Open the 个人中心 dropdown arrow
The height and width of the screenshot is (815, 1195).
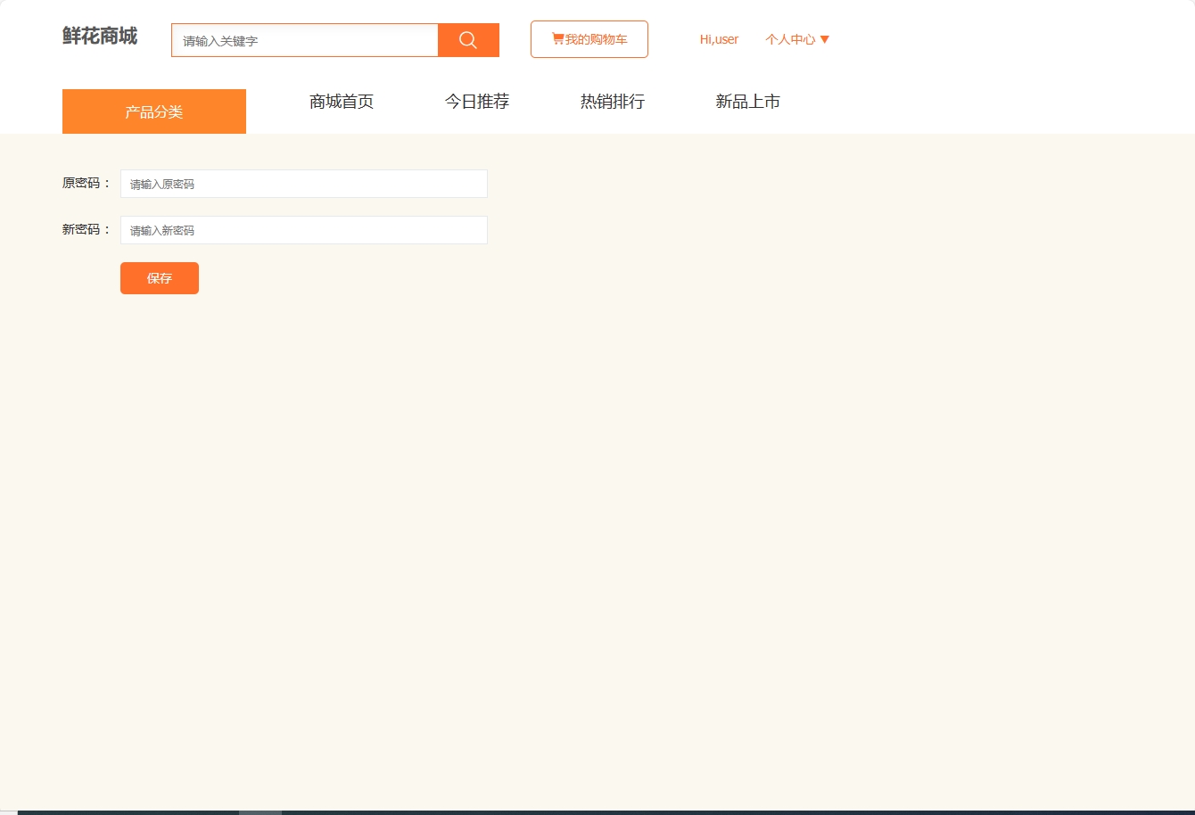825,39
